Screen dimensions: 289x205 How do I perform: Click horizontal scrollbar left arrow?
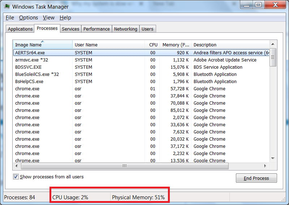pyautogui.click(x=17, y=166)
